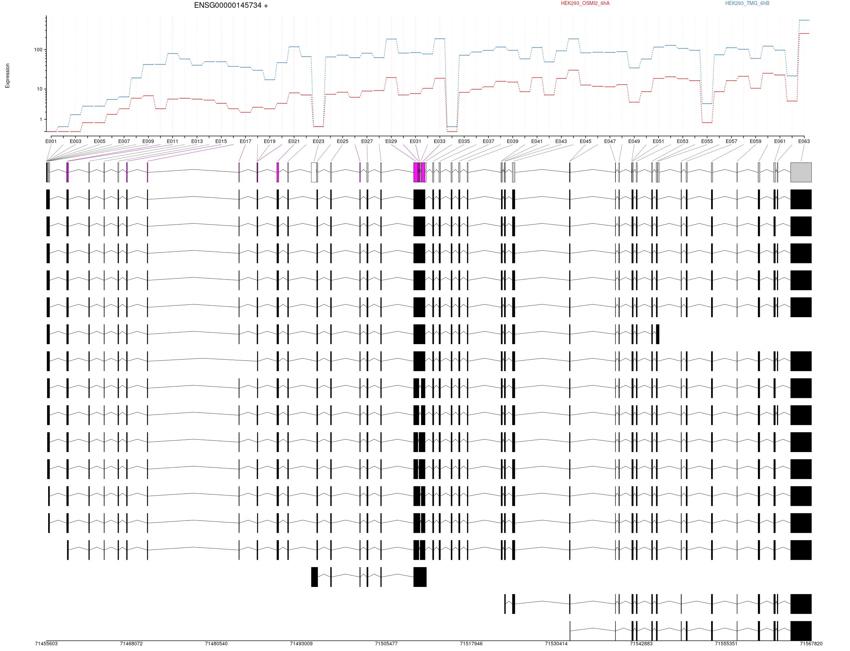Viewport: 850px width, 651px height.
Task: Select exon label E015
Action: [221, 142]
